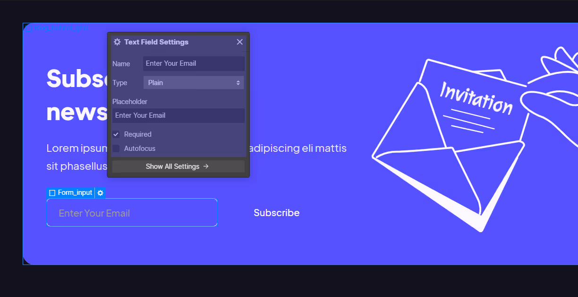Click the arrow icon inside Show All Settings

pos(206,166)
